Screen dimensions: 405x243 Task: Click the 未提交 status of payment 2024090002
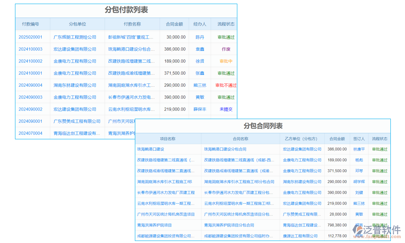click(224, 109)
